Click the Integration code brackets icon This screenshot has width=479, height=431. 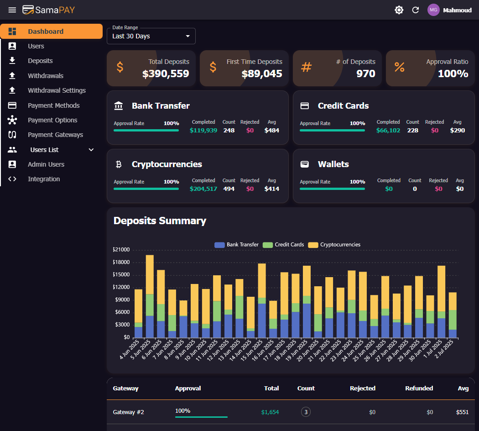[12, 179]
